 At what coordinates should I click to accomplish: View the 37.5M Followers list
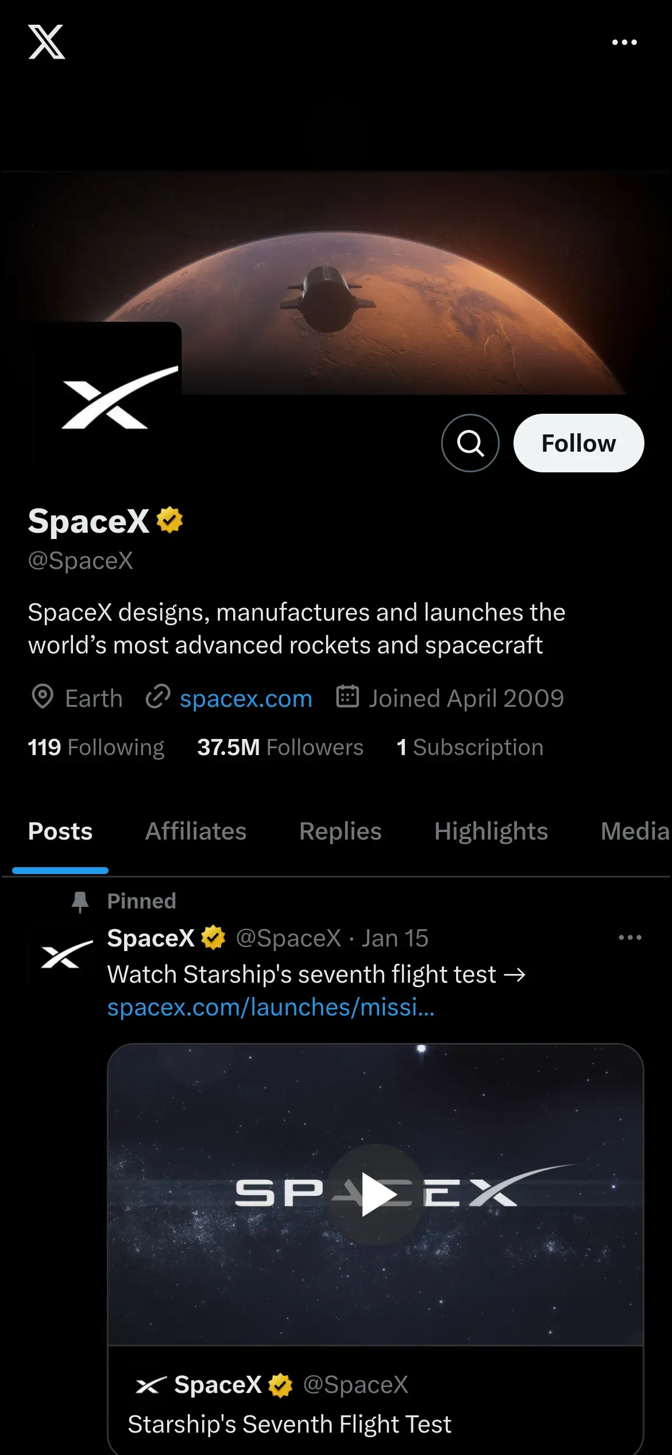point(280,748)
